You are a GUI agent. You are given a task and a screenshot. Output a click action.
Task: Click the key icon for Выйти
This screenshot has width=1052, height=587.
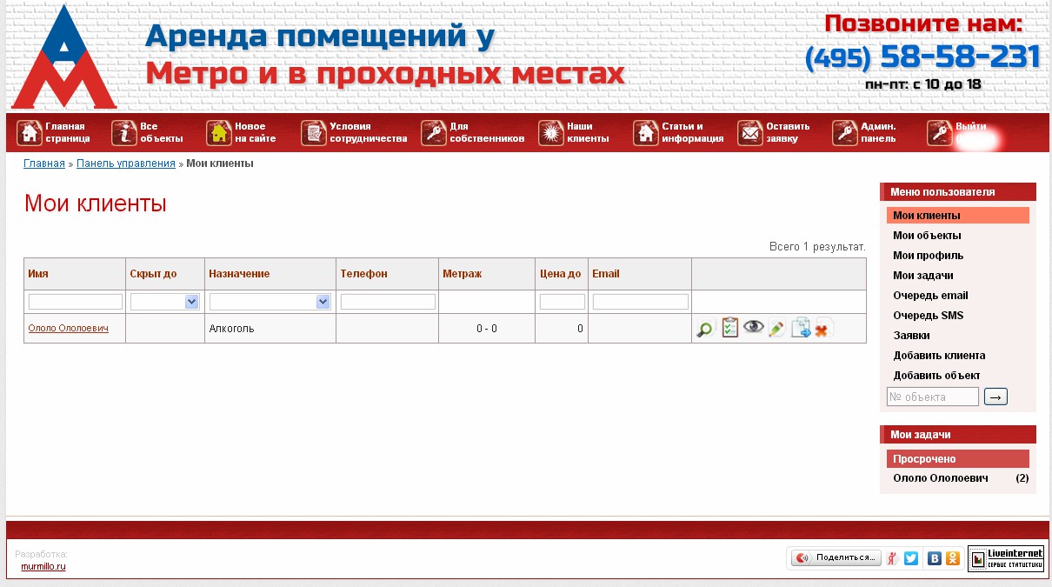point(940,133)
